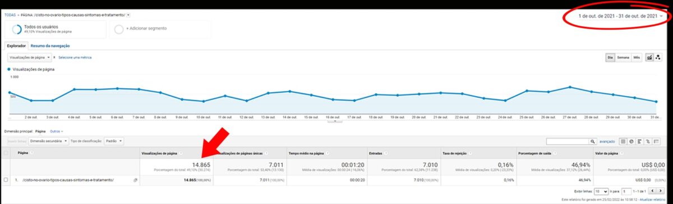The height and width of the screenshot is (204, 673).
Task: Set chart granularity to Dia
Action: pyautogui.click(x=610, y=58)
